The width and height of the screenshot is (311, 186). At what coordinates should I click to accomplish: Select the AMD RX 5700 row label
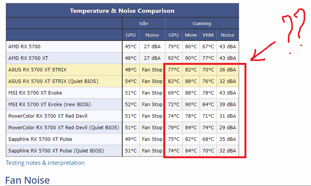pos(24,47)
